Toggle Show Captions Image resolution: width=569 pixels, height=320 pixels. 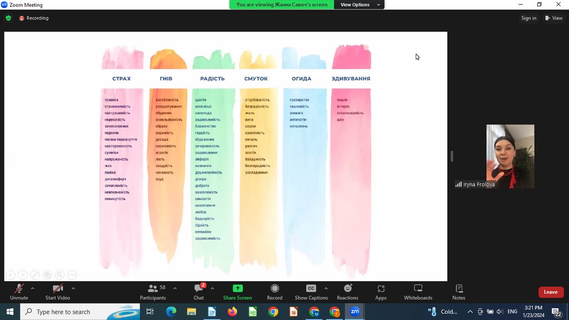point(311,292)
